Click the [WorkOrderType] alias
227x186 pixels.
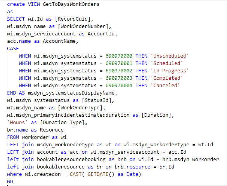click(x=80, y=108)
